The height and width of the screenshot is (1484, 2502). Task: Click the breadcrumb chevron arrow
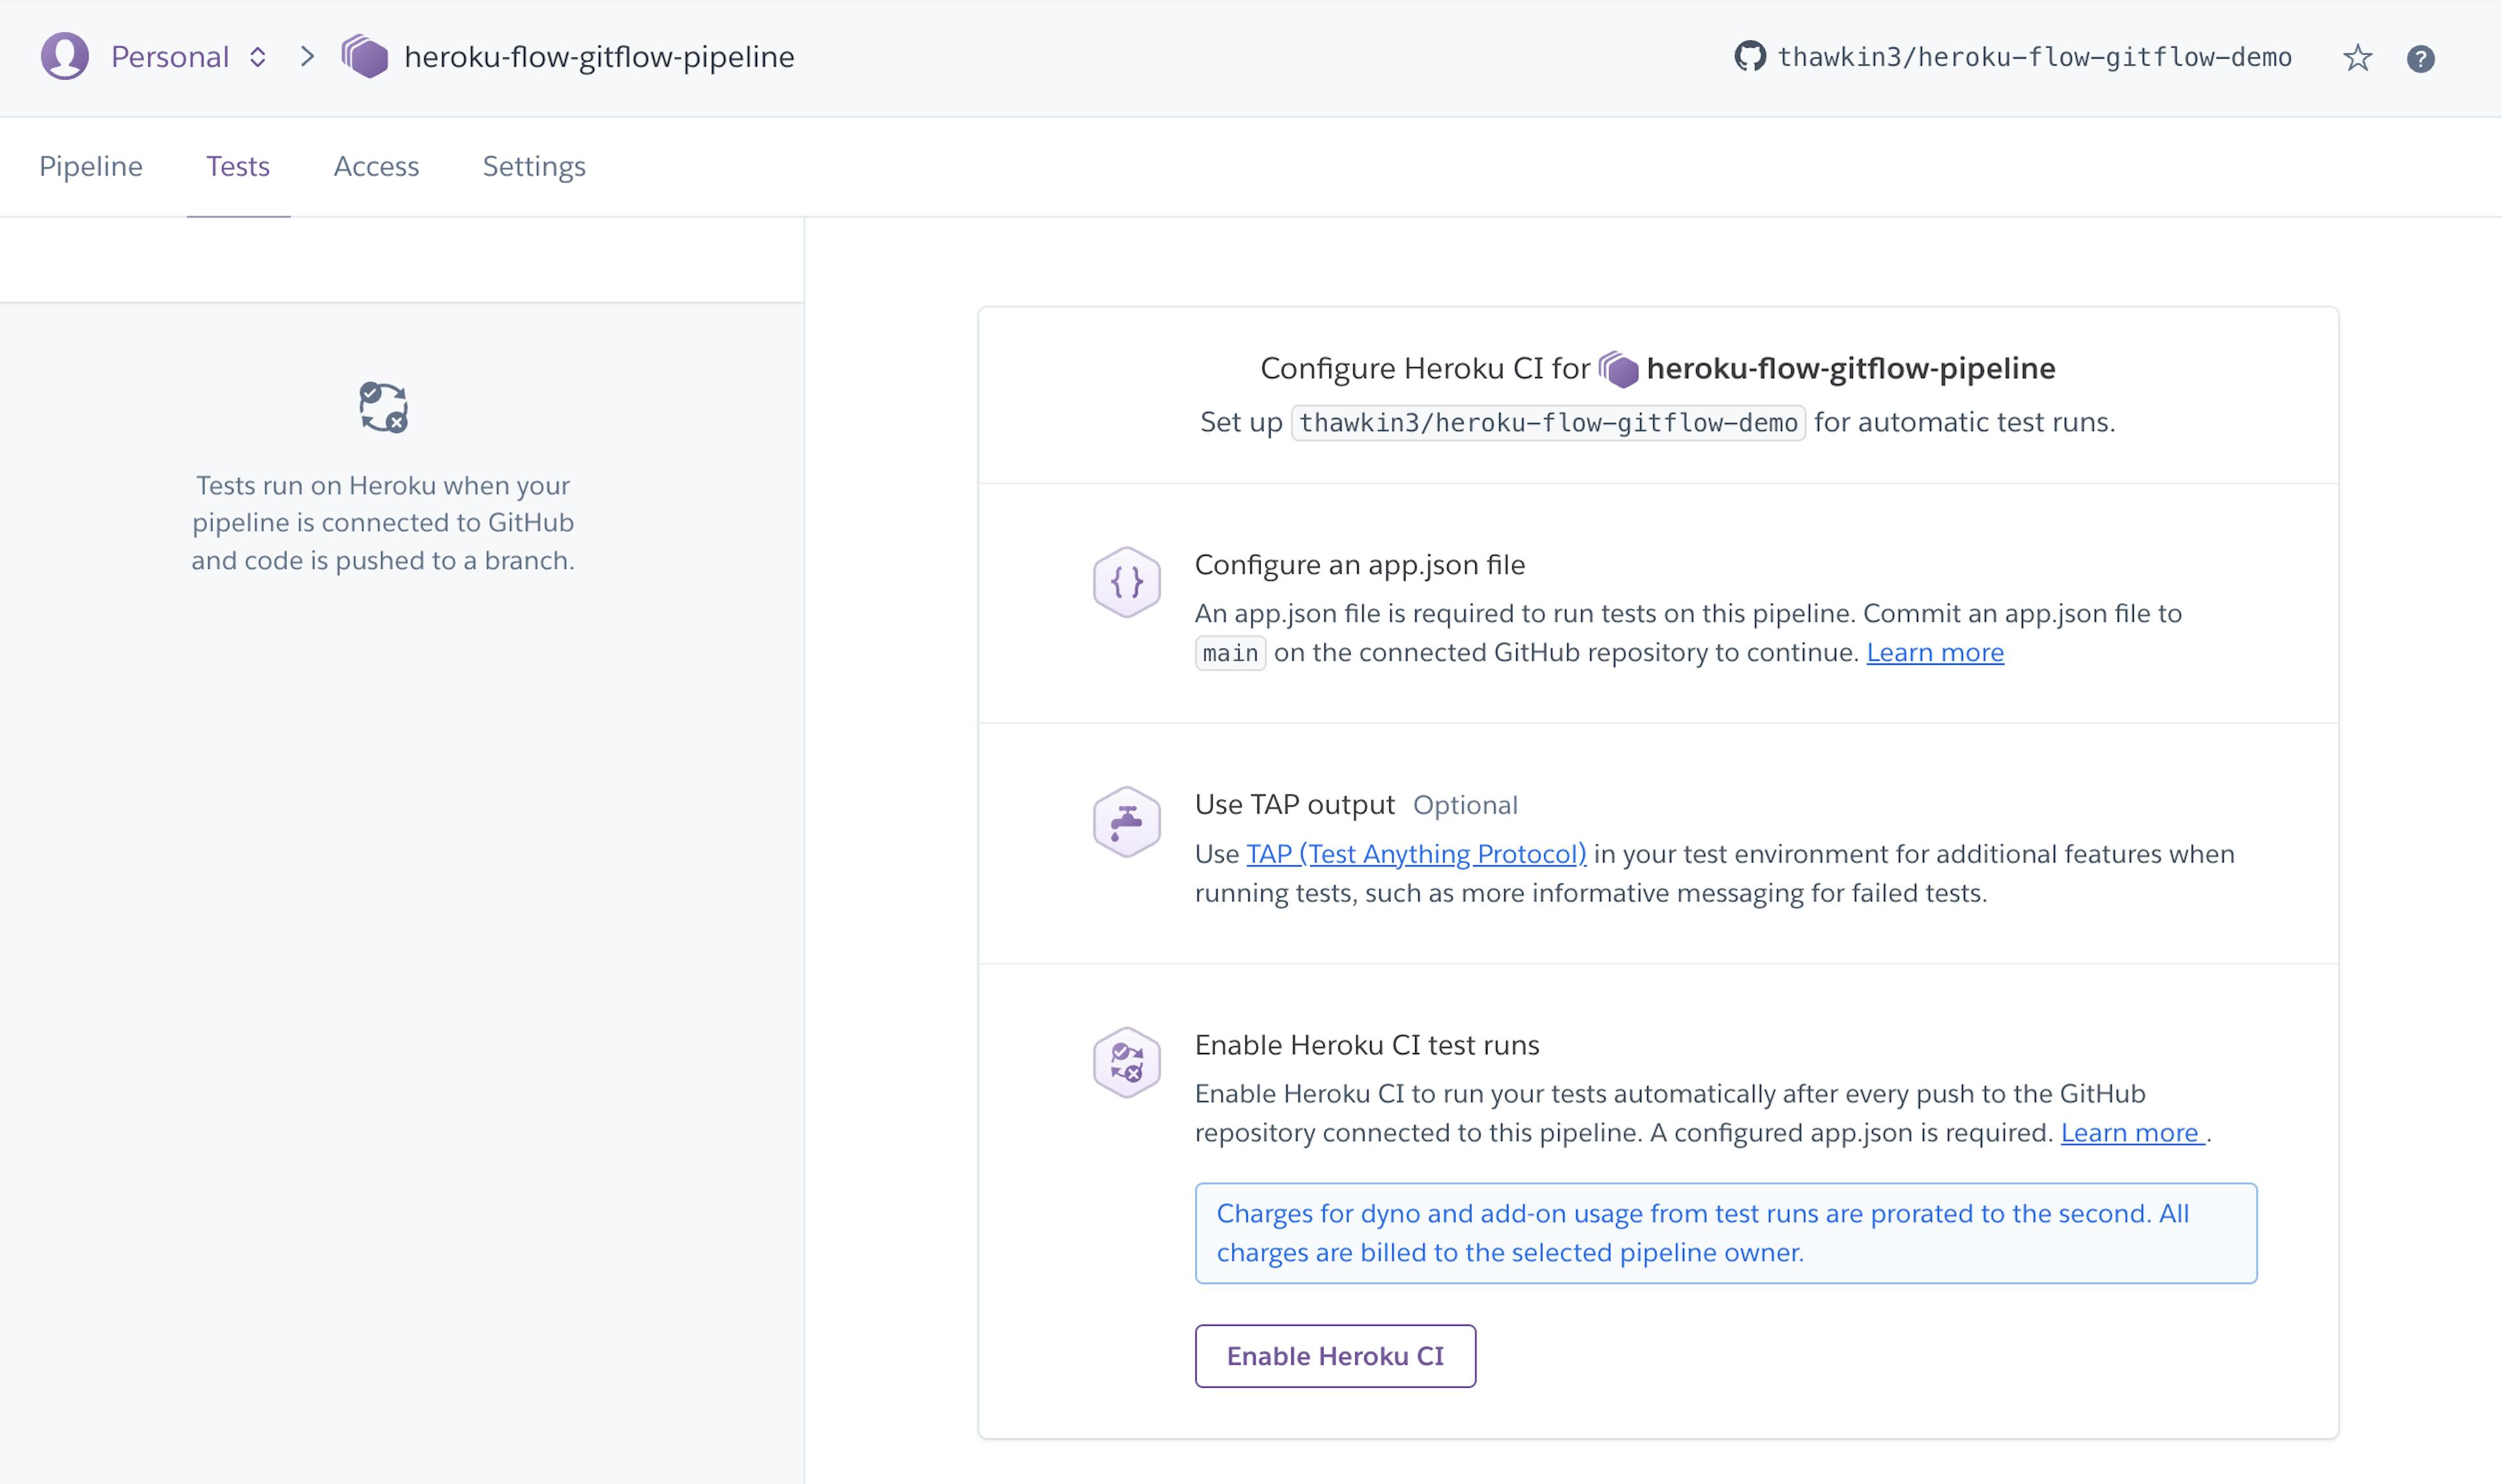click(x=307, y=57)
